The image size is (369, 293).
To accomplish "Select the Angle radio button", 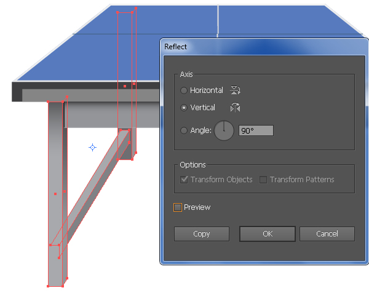I will coord(183,130).
